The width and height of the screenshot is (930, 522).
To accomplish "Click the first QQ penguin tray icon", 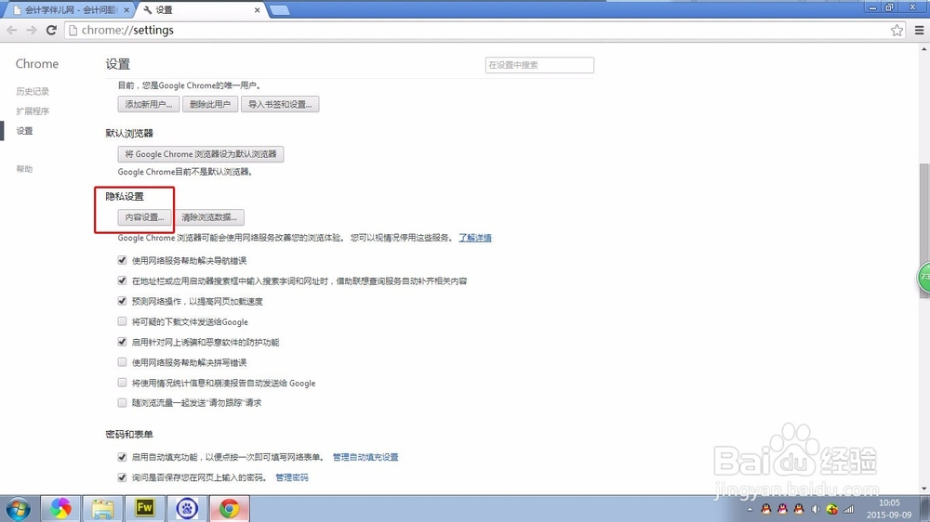I will [x=765, y=510].
